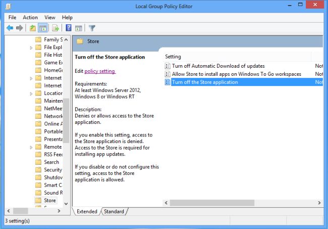Open the Help toolbar icon

point(69,28)
